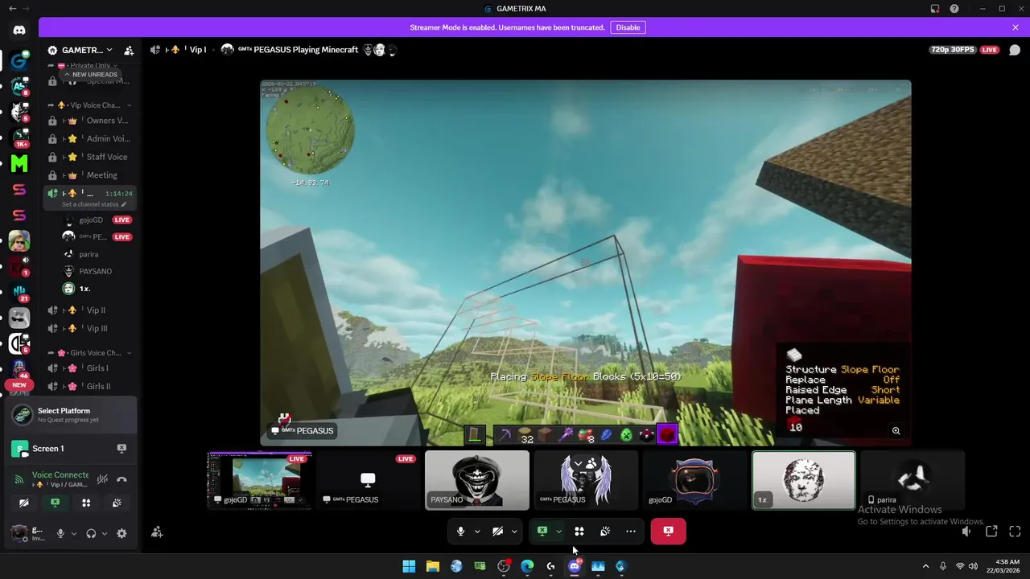
Task: Adjust stream volume speaker icon
Action: pos(966,532)
